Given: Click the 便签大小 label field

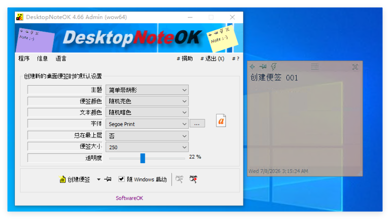Looking at the screenshot, I should point(65,146).
